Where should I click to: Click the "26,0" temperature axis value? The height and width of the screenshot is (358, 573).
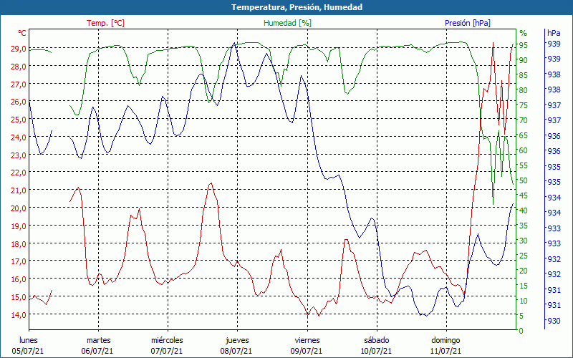(x=19, y=102)
